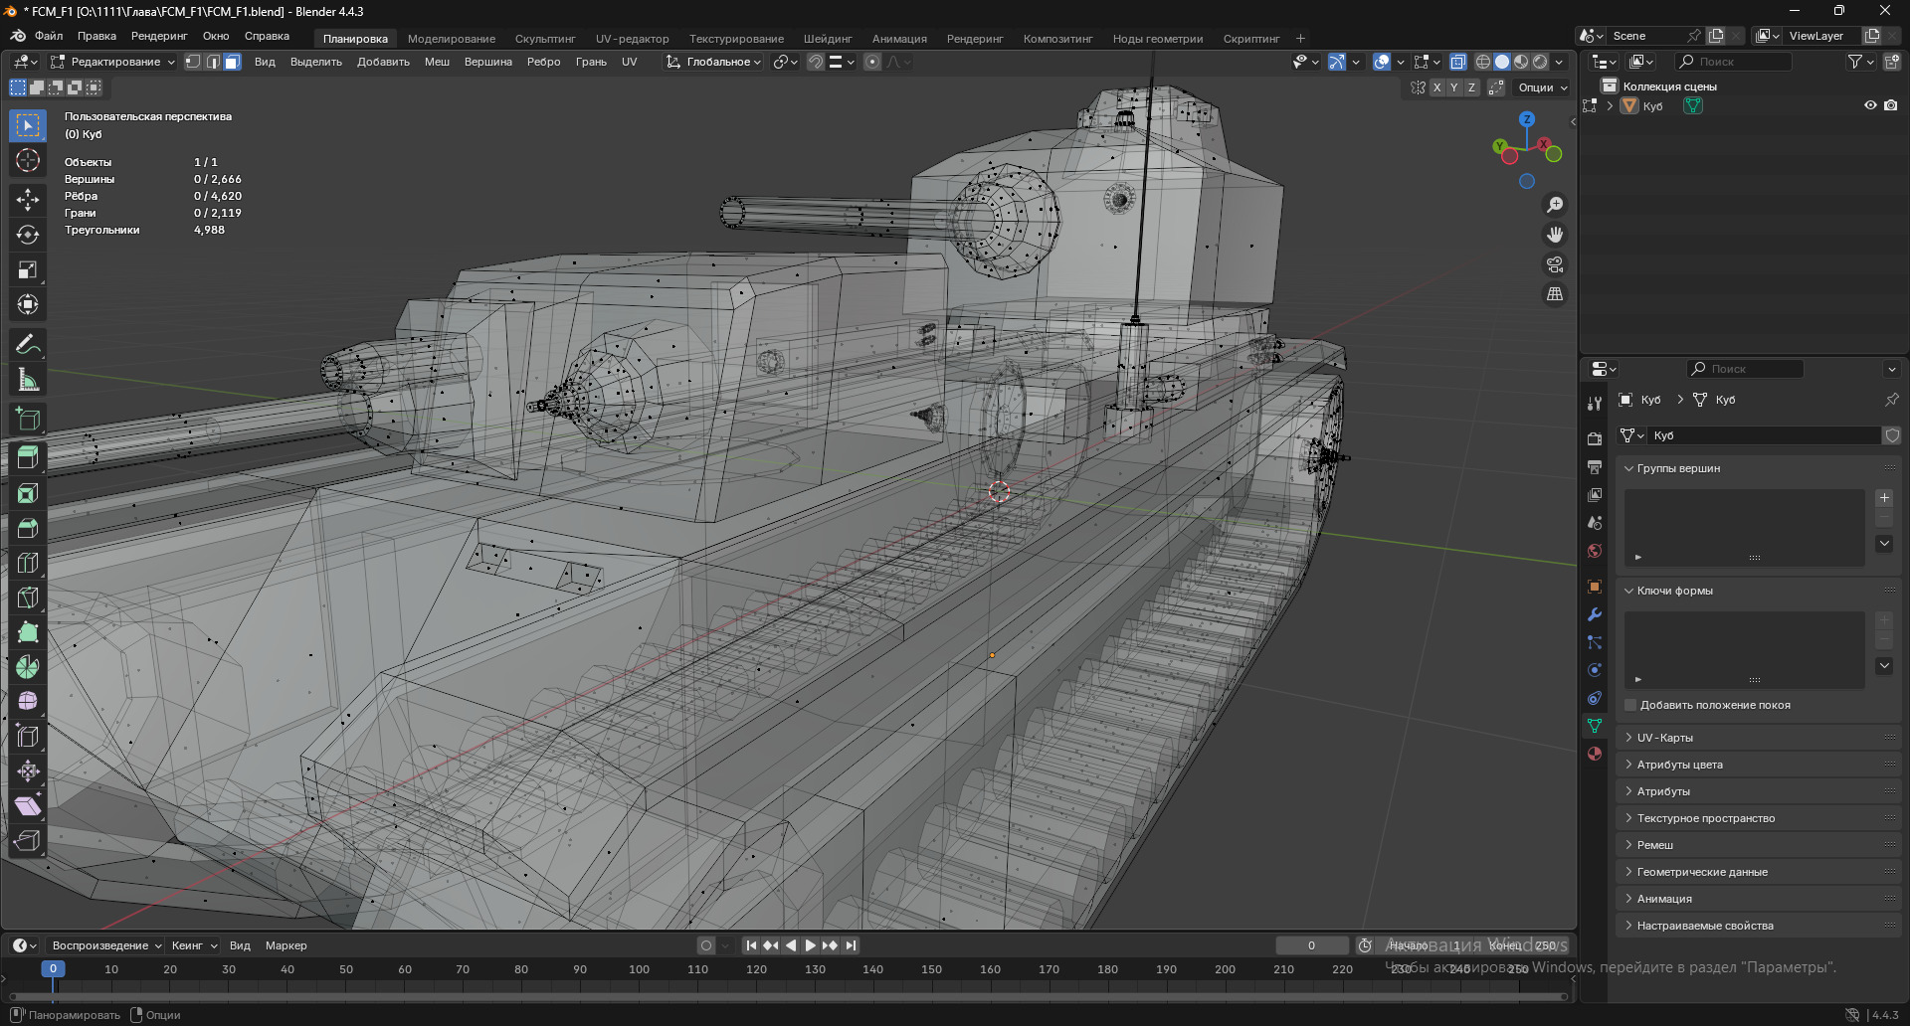This screenshot has width=1910, height=1026.
Task: Collapse Группы вершин panel
Action: click(x=1759, y=468)
